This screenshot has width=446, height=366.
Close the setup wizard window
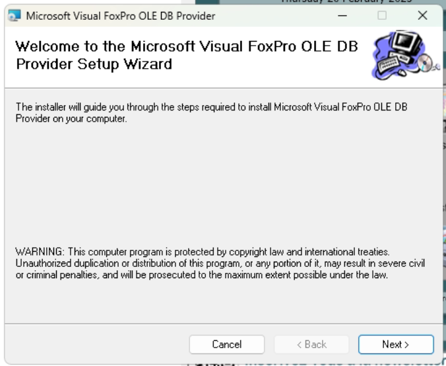pos(422,15)
